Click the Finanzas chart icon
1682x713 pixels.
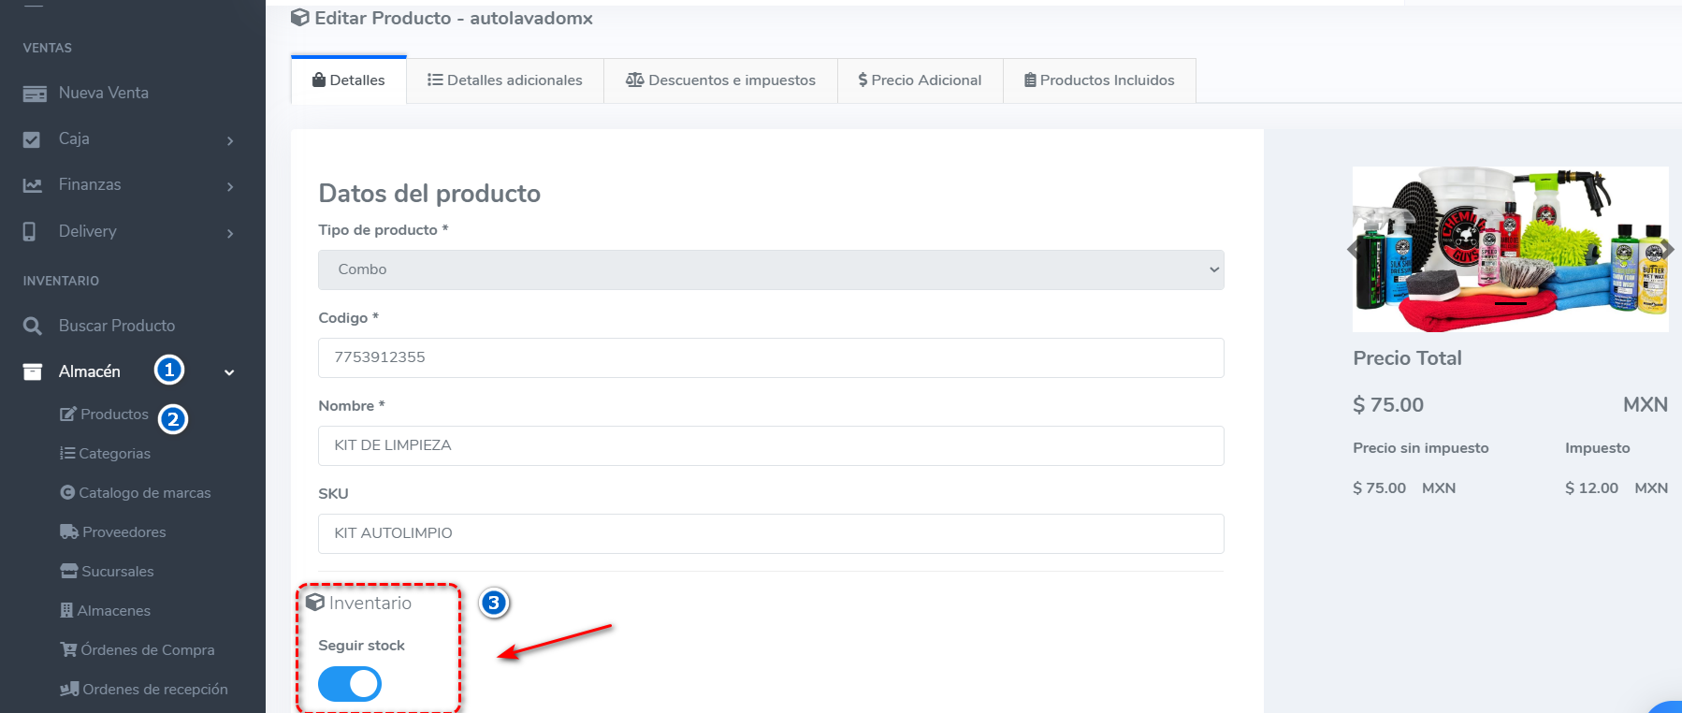pos(33,185)
